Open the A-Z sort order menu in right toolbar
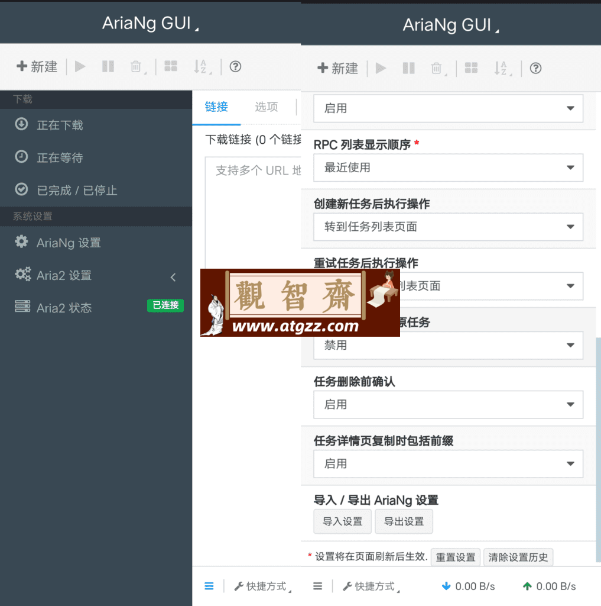The height and width of the screenshot is (606, 601). (x=502, y=69)
